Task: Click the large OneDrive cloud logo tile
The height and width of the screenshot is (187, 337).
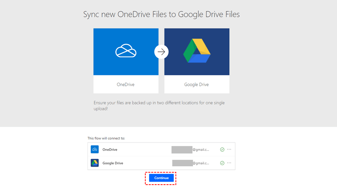Action: click(x=126, y=52)
